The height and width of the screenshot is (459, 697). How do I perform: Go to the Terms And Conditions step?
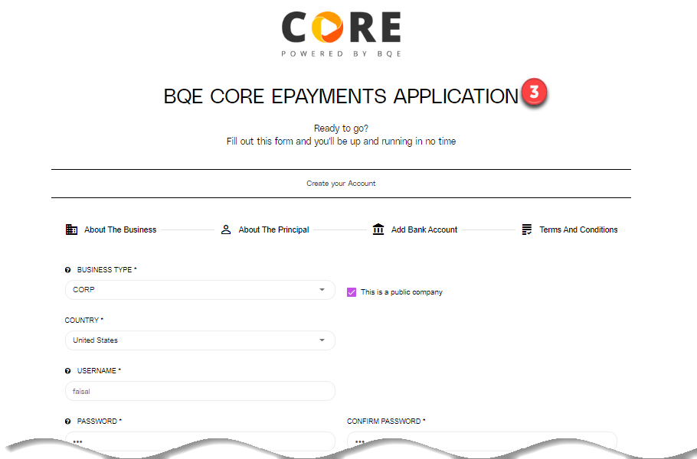(x=569, y=229)
